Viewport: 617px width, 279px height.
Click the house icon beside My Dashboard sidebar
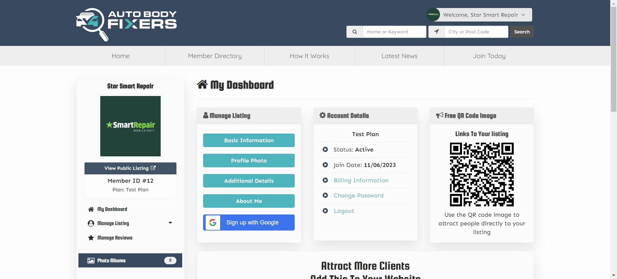pos(91,209)
